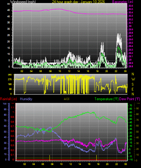The width and height of the screenshot is (141, 168).
Task: Click the 06 hour label under bottom graph
Action: click(43, 164)
